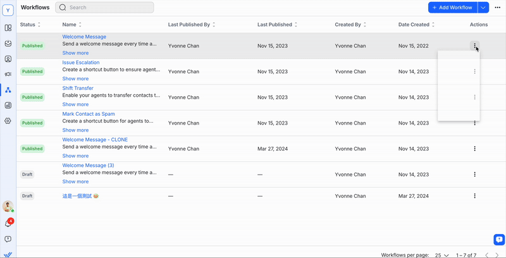Open the Shift Transfer workflow link
The height and width of the screenshot is (258, 506).
(78, 89)
